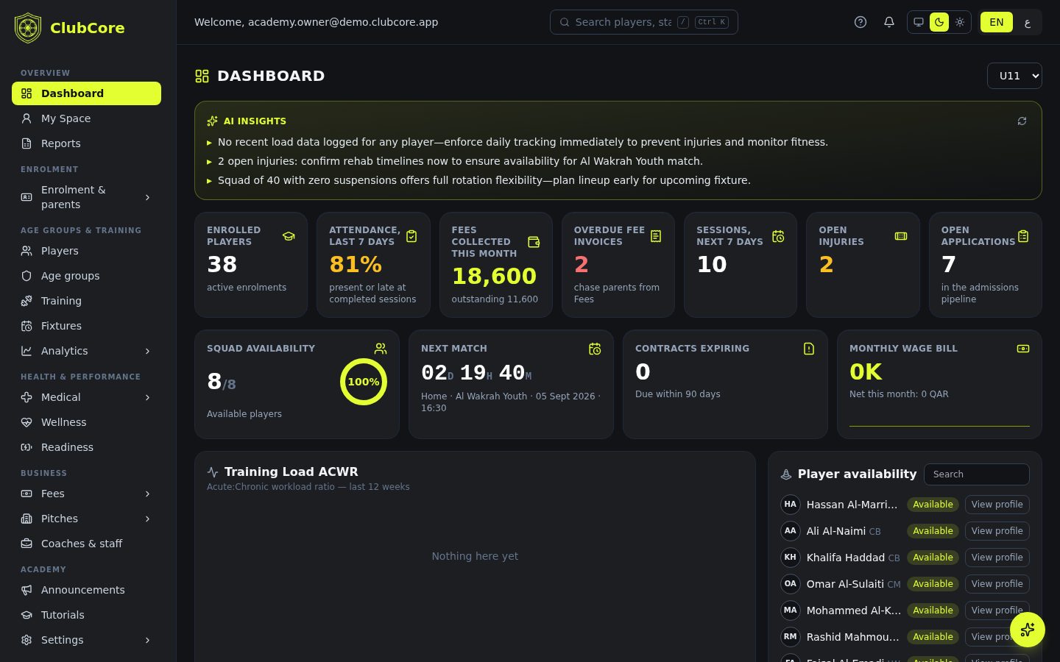Click the Sessions Next 7 Days calendar icon
This screenshot has width=1060, height=662.
click(x=778, y=236)
